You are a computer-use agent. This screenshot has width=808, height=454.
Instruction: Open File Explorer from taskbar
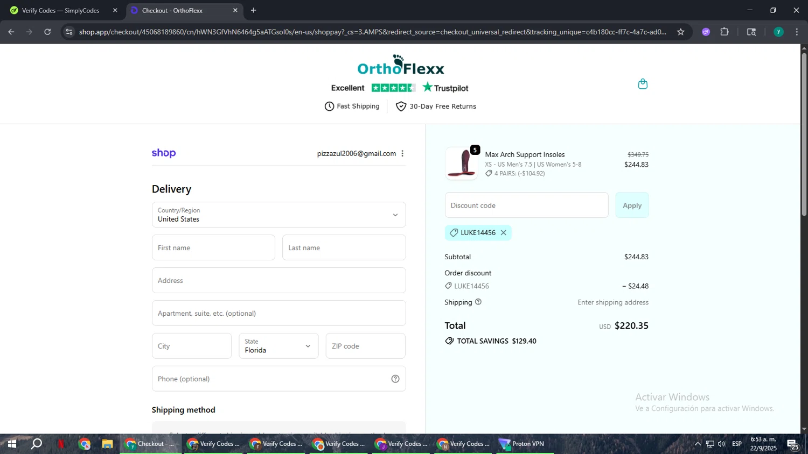(x=108, y=444)
